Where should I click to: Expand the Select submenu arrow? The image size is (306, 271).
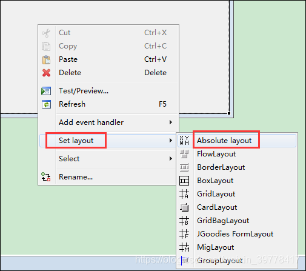coord(171,159)
